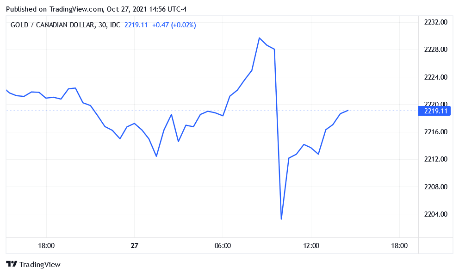Screen dimensions: 459x274
Task: Click the 2216.00 price axis label
Action: tap(436, 132)
